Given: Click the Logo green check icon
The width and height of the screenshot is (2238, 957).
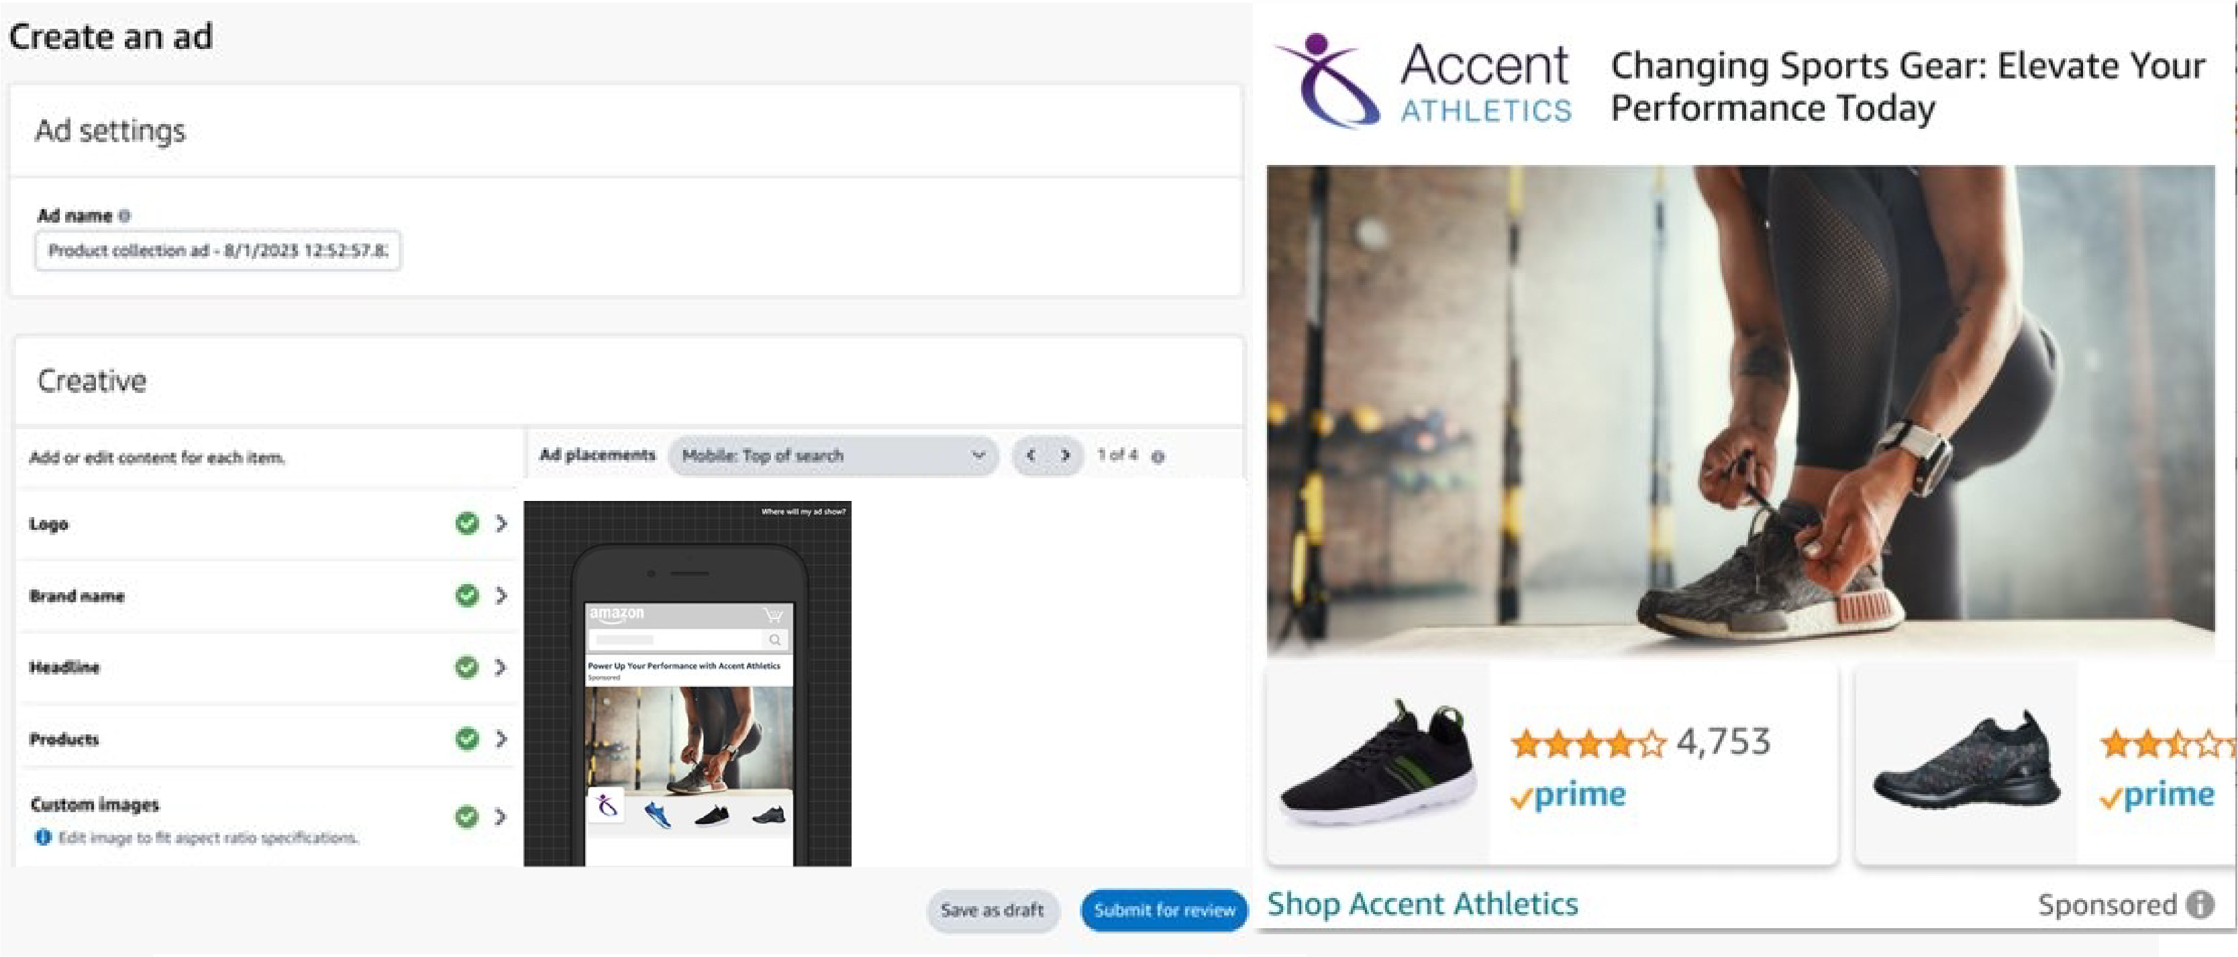Looking at the screenshot, I should (x=466, y=523).
